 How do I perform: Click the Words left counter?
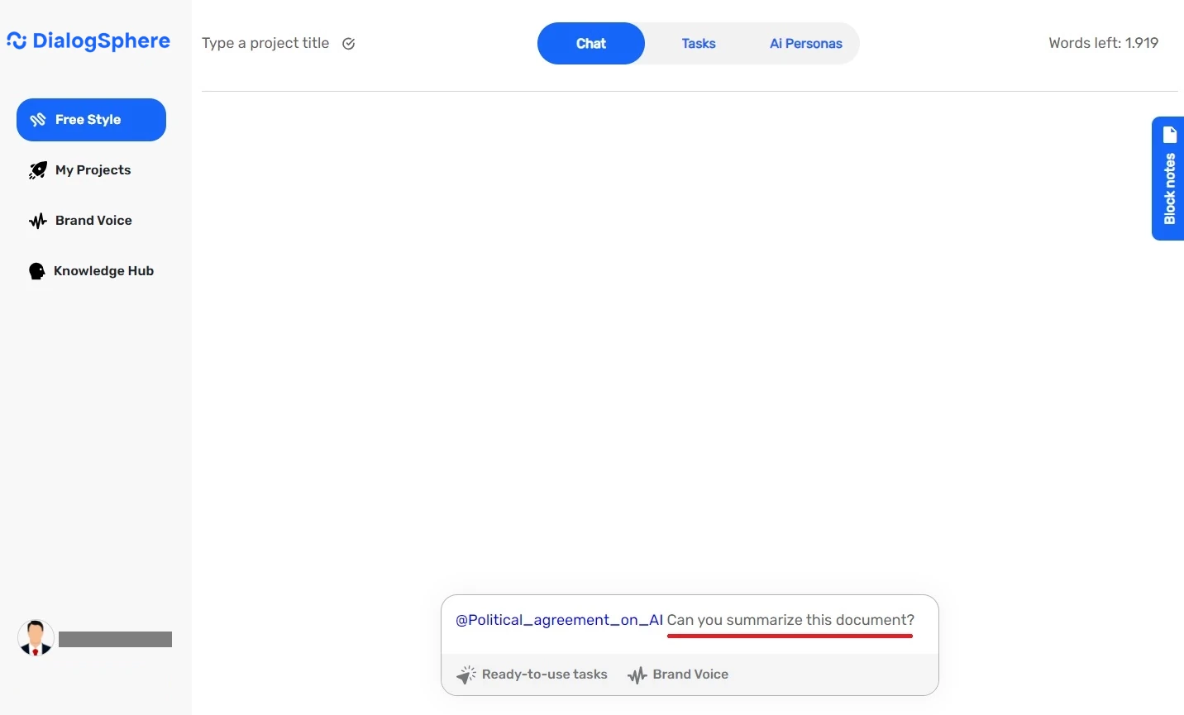point(1103,43)
